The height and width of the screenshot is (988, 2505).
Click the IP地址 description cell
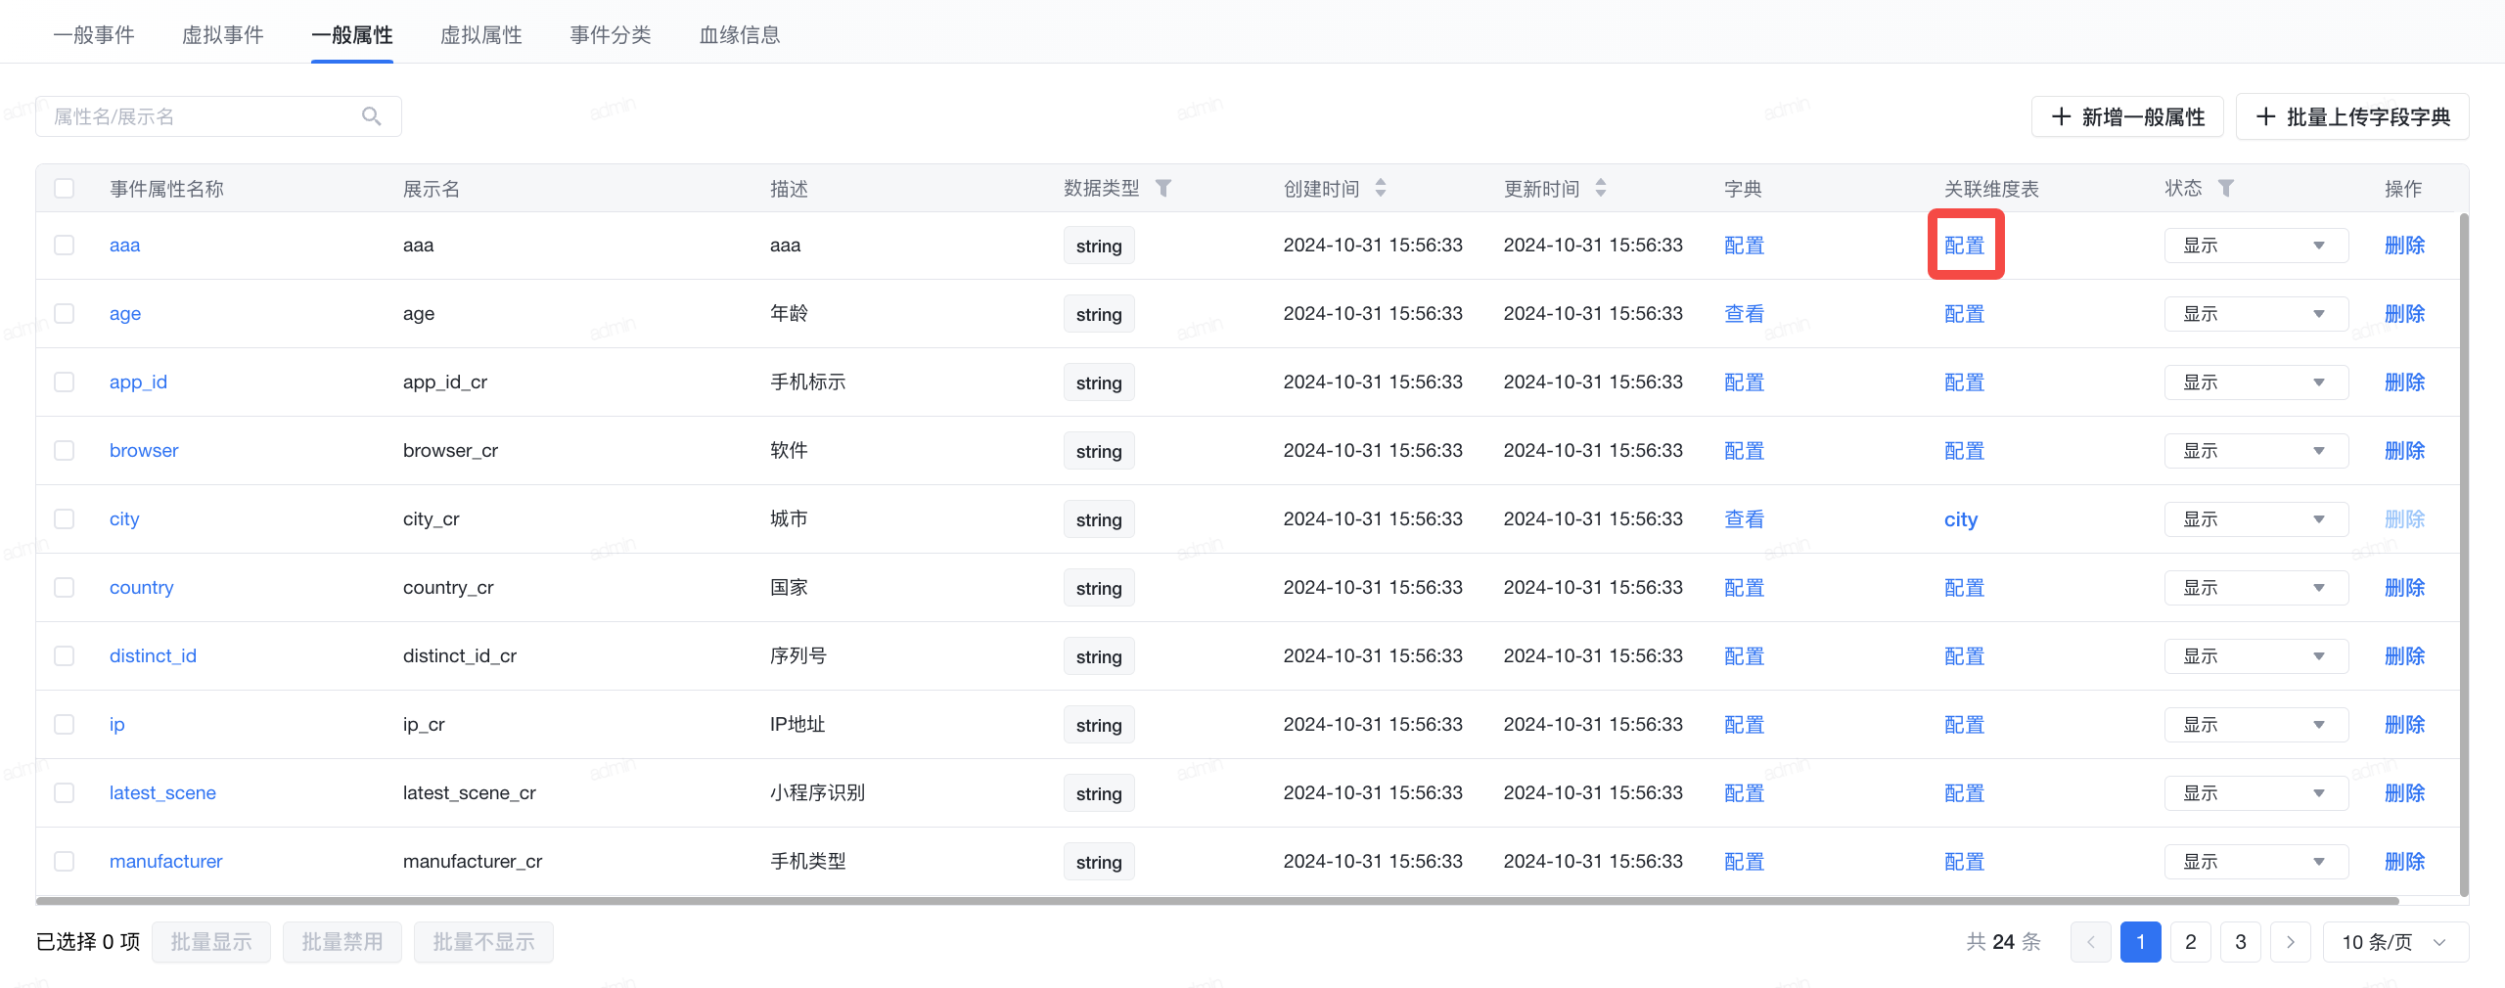pyautogui.click(x=797, y=725)
